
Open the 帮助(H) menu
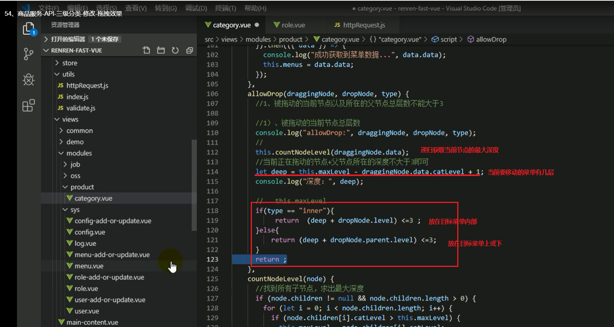pyautogui.click(x=255, y=8)
